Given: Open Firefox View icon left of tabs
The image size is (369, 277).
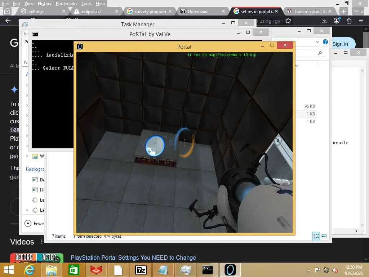Looking at the screenshot, I should [7, 11].
